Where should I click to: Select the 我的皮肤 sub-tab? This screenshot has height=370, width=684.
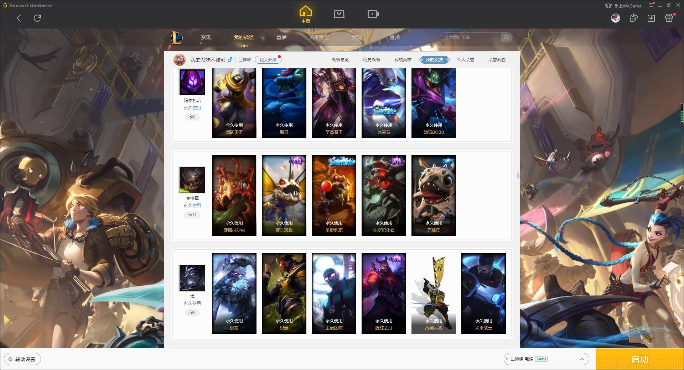[x=434, y=60]
